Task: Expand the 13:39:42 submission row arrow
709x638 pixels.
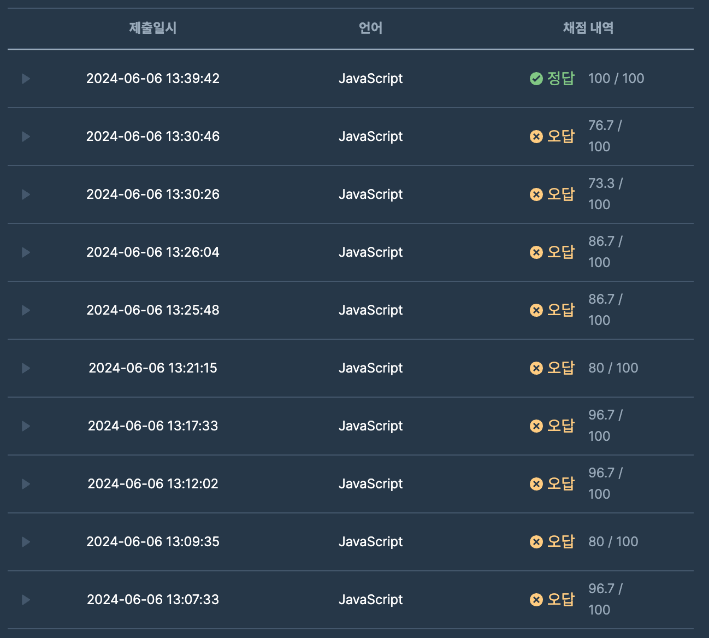Action: (x=26, y=79)
